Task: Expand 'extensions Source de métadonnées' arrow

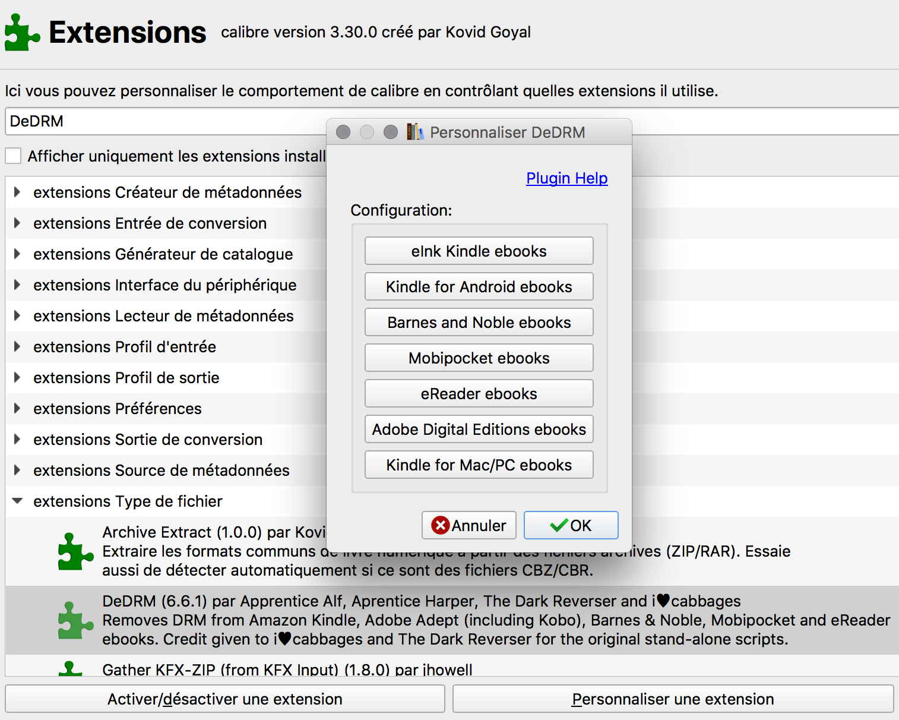Action: tap(17, 470)
